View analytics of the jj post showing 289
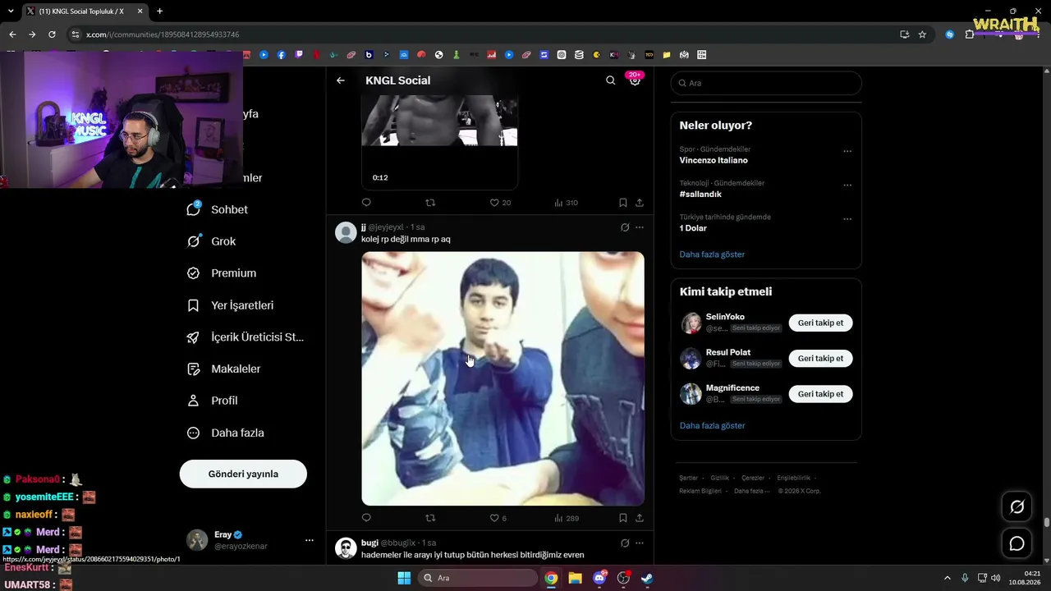The image size is (1051, 591). [567, 518]
